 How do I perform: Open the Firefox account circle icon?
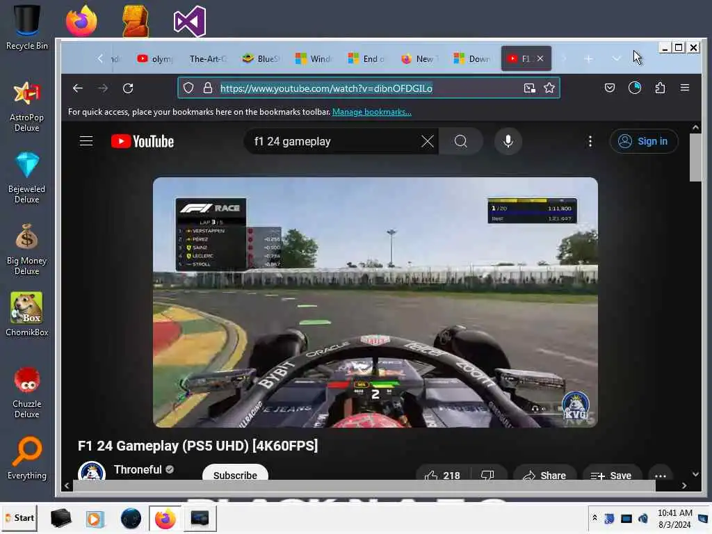pyautogui.click(x=635, y=88)
